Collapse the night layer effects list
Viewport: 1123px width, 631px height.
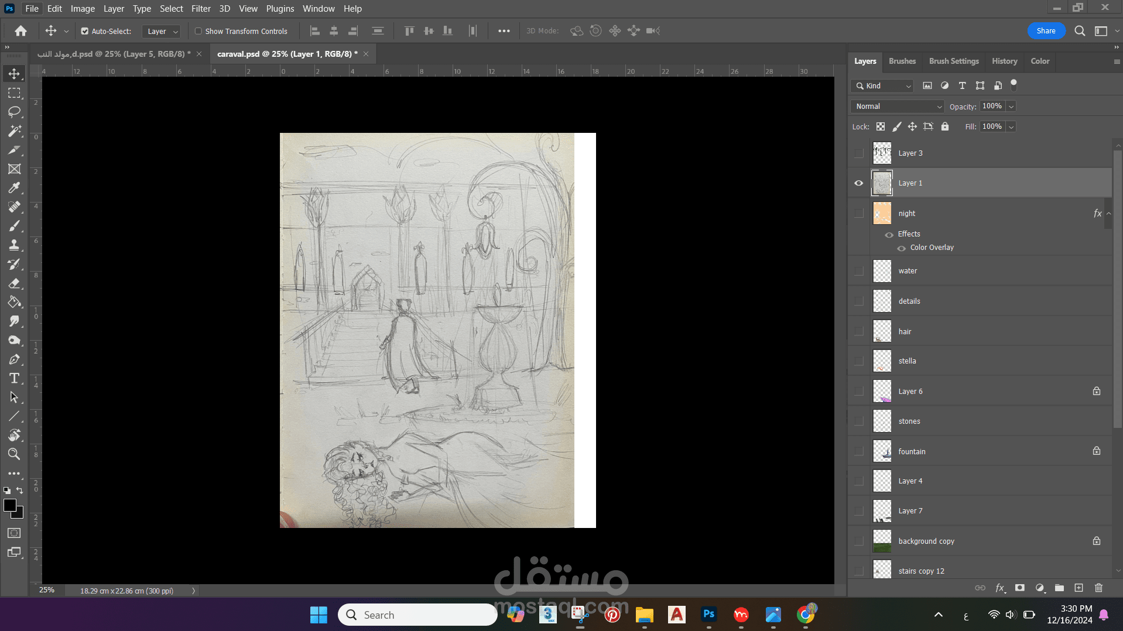coord(1108,214)
